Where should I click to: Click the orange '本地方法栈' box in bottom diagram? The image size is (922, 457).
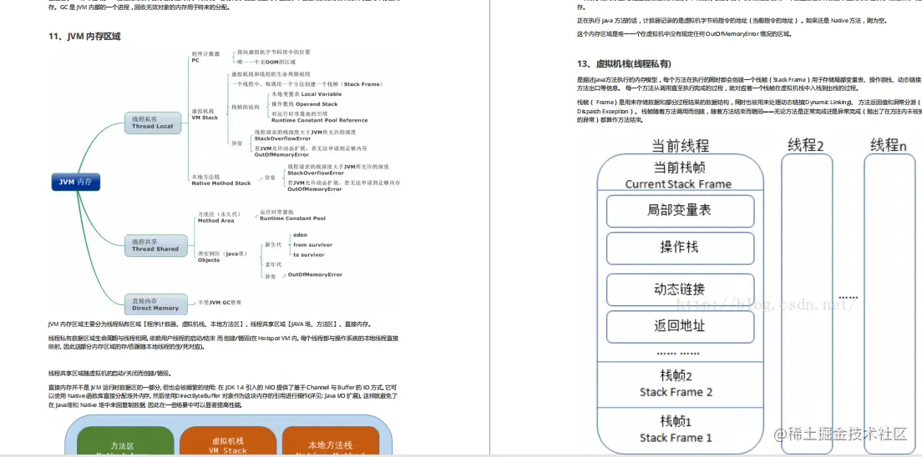(x=330, y=442)
